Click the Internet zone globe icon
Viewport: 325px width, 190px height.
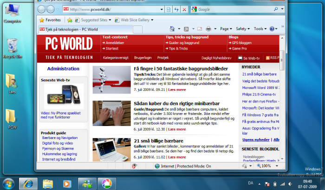[x=157, y=166]
